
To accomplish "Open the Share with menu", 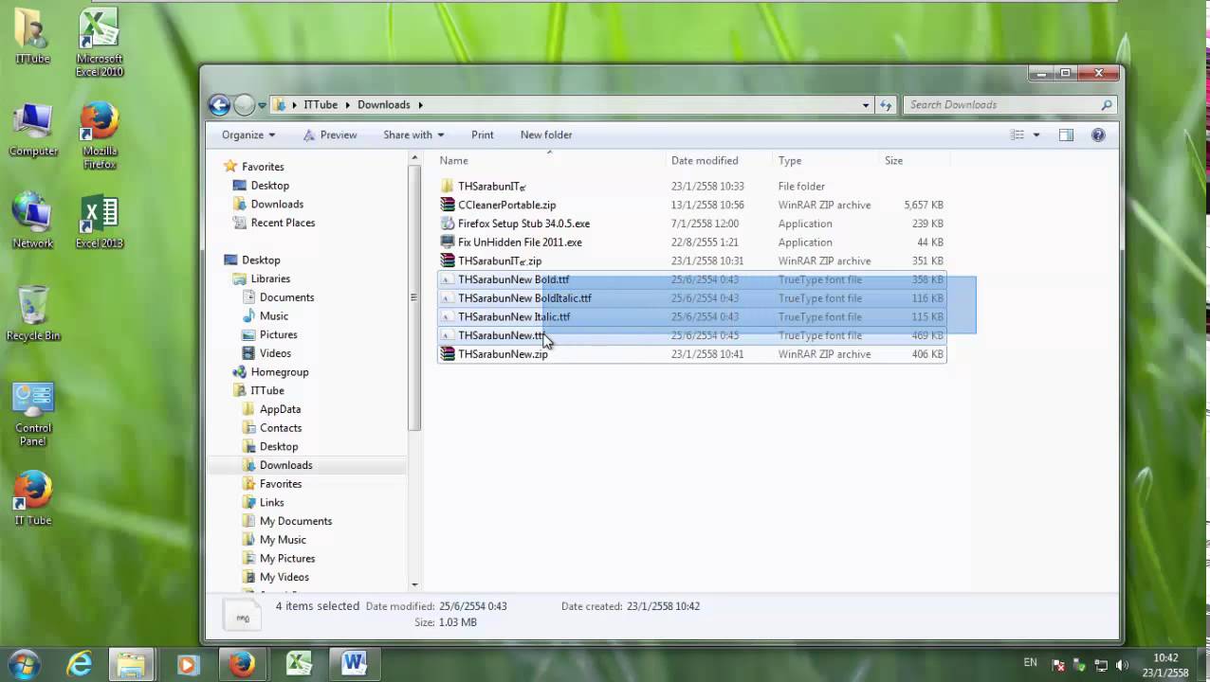I will 413,135.
